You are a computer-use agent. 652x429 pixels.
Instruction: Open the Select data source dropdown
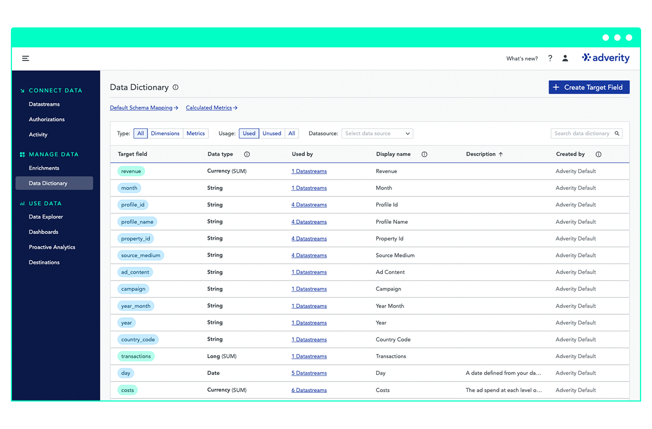pyautogui.click(x=377, y=133)
